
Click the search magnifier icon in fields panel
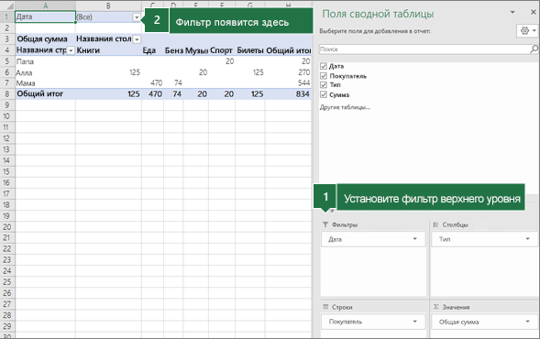point(534,49)
